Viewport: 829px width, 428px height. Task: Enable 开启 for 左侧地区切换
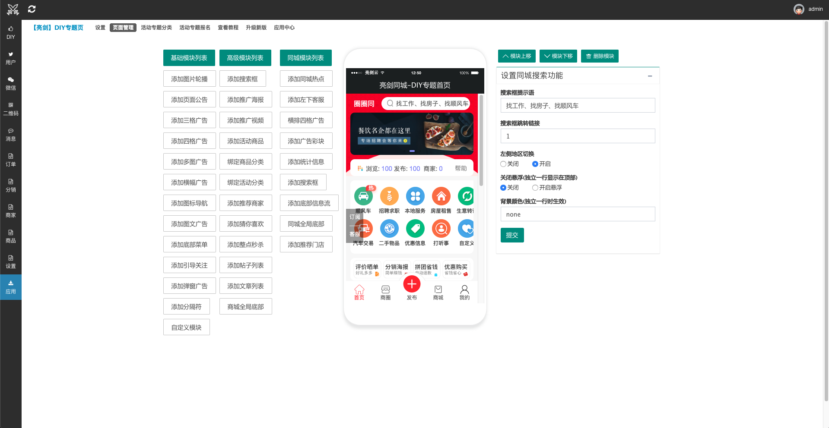[x=534, y=164]
